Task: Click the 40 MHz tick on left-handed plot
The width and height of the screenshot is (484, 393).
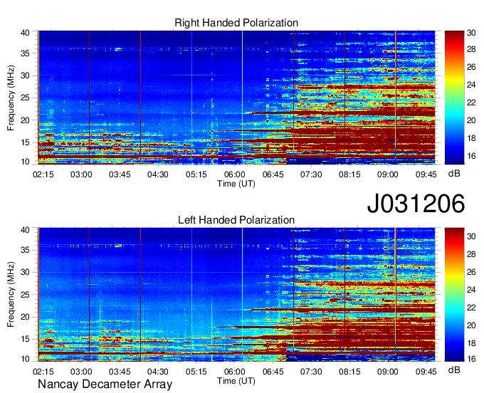Action: click(x=25, y=230)
